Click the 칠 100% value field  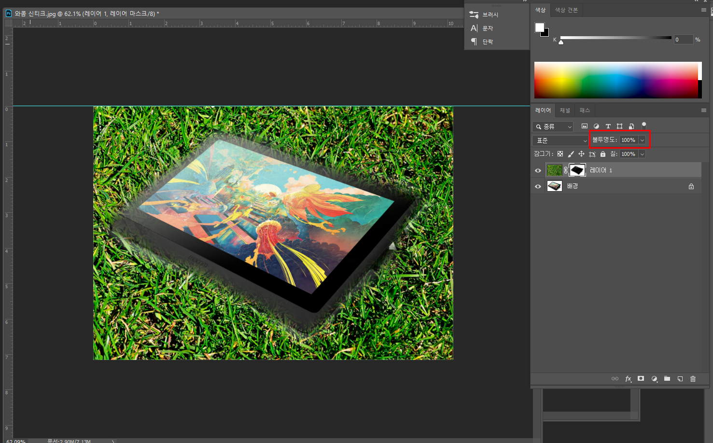click(x=629, y=154)
